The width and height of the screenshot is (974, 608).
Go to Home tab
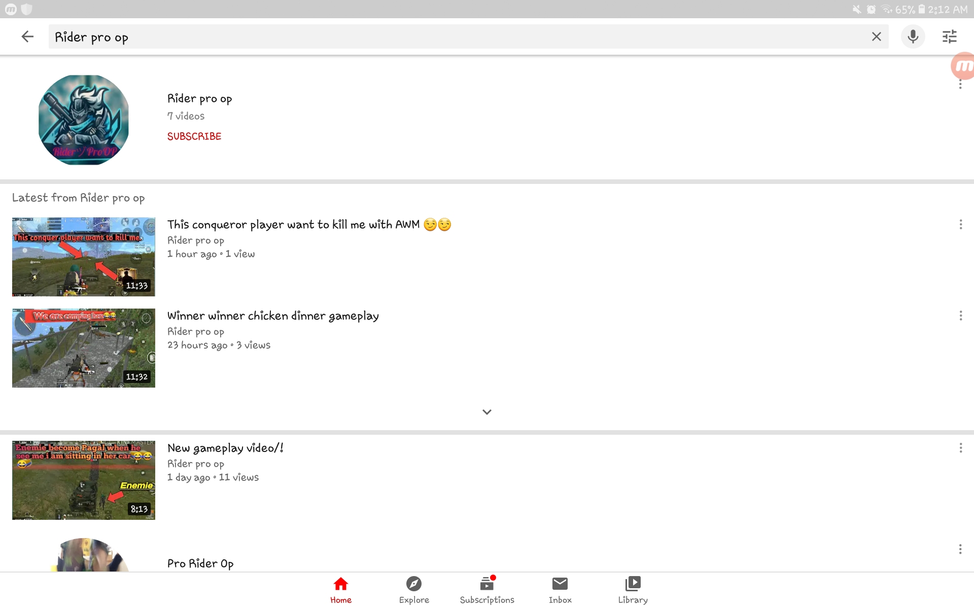(341, 590)
